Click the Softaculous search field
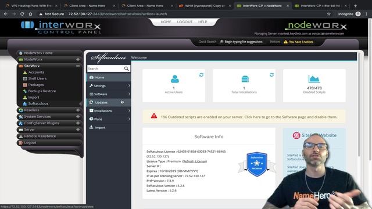This screenshot has width=372, height=209. 105,69
